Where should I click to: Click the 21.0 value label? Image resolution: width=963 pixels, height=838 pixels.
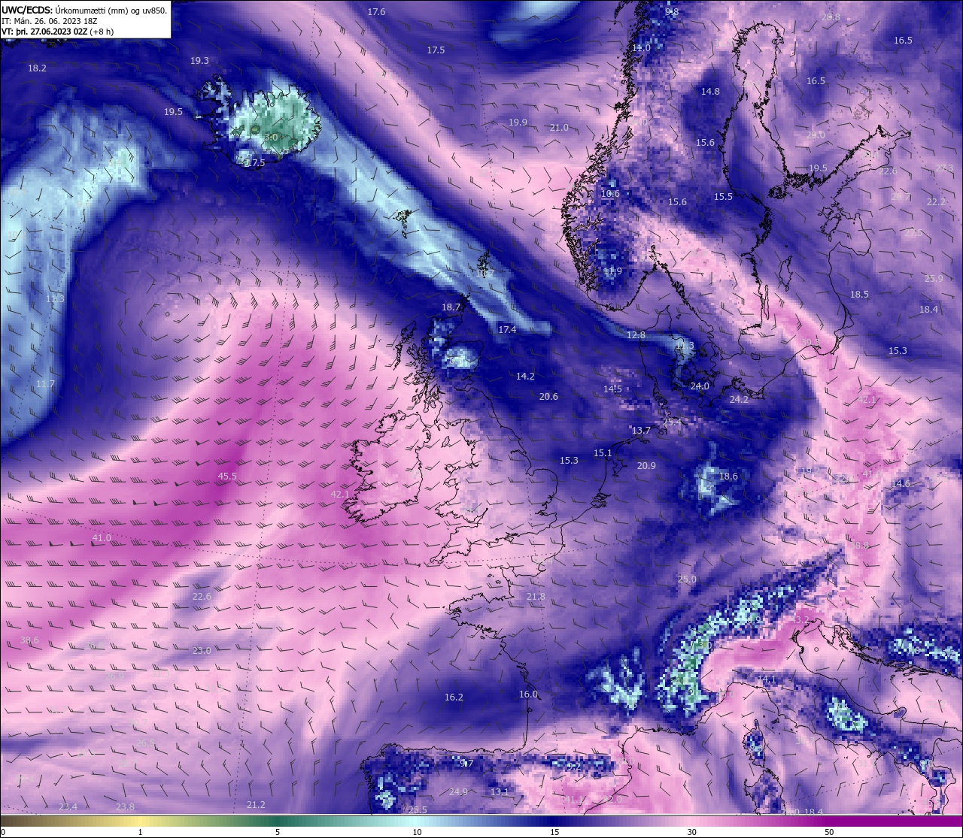pos(559,128)
